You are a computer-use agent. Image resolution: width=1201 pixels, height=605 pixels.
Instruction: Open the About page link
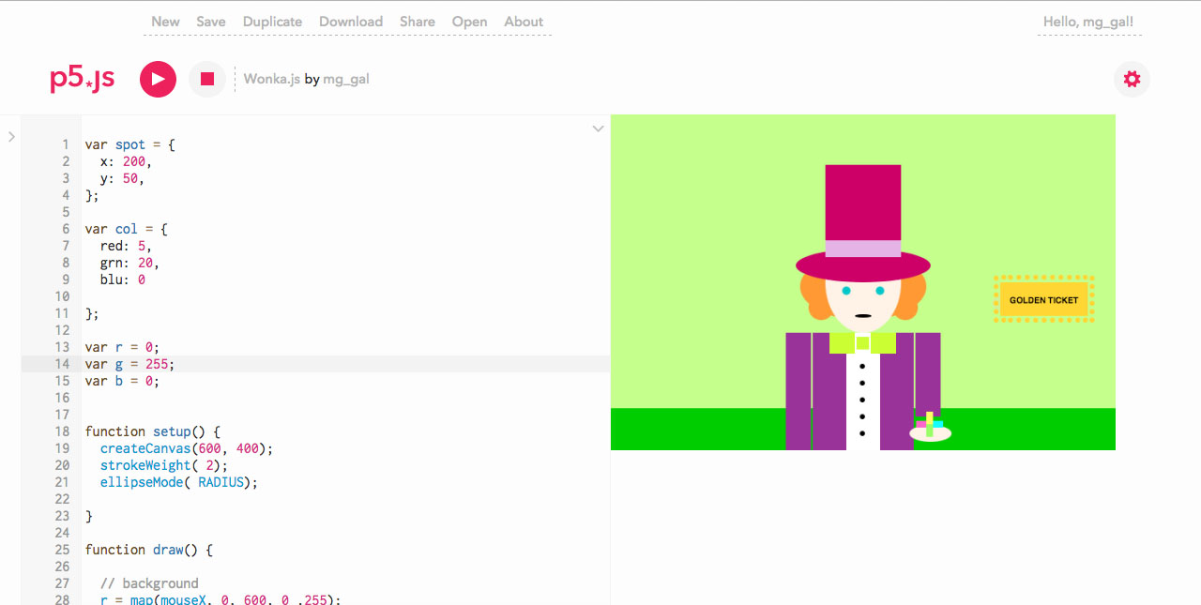[x=524, y=22]
